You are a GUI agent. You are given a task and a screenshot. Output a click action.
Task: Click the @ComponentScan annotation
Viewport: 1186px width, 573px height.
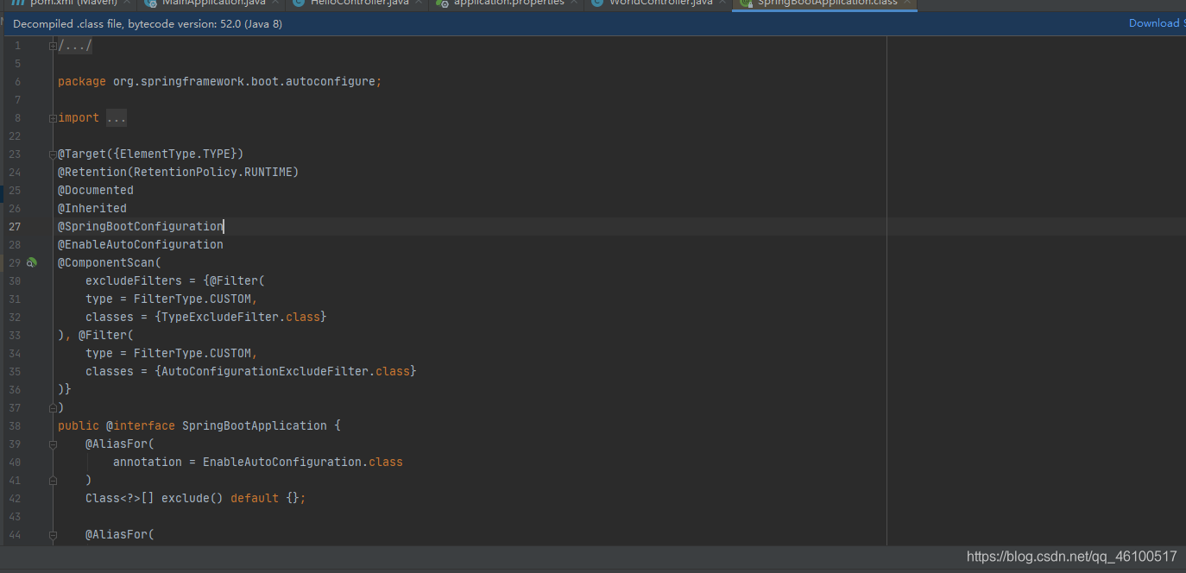pos(106,263)
